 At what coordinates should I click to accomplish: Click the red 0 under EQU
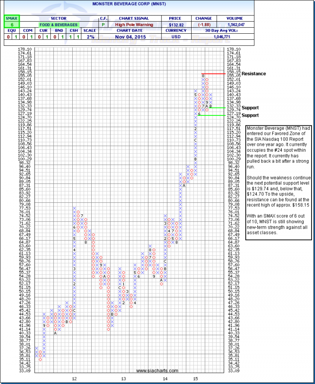[8, 37]
